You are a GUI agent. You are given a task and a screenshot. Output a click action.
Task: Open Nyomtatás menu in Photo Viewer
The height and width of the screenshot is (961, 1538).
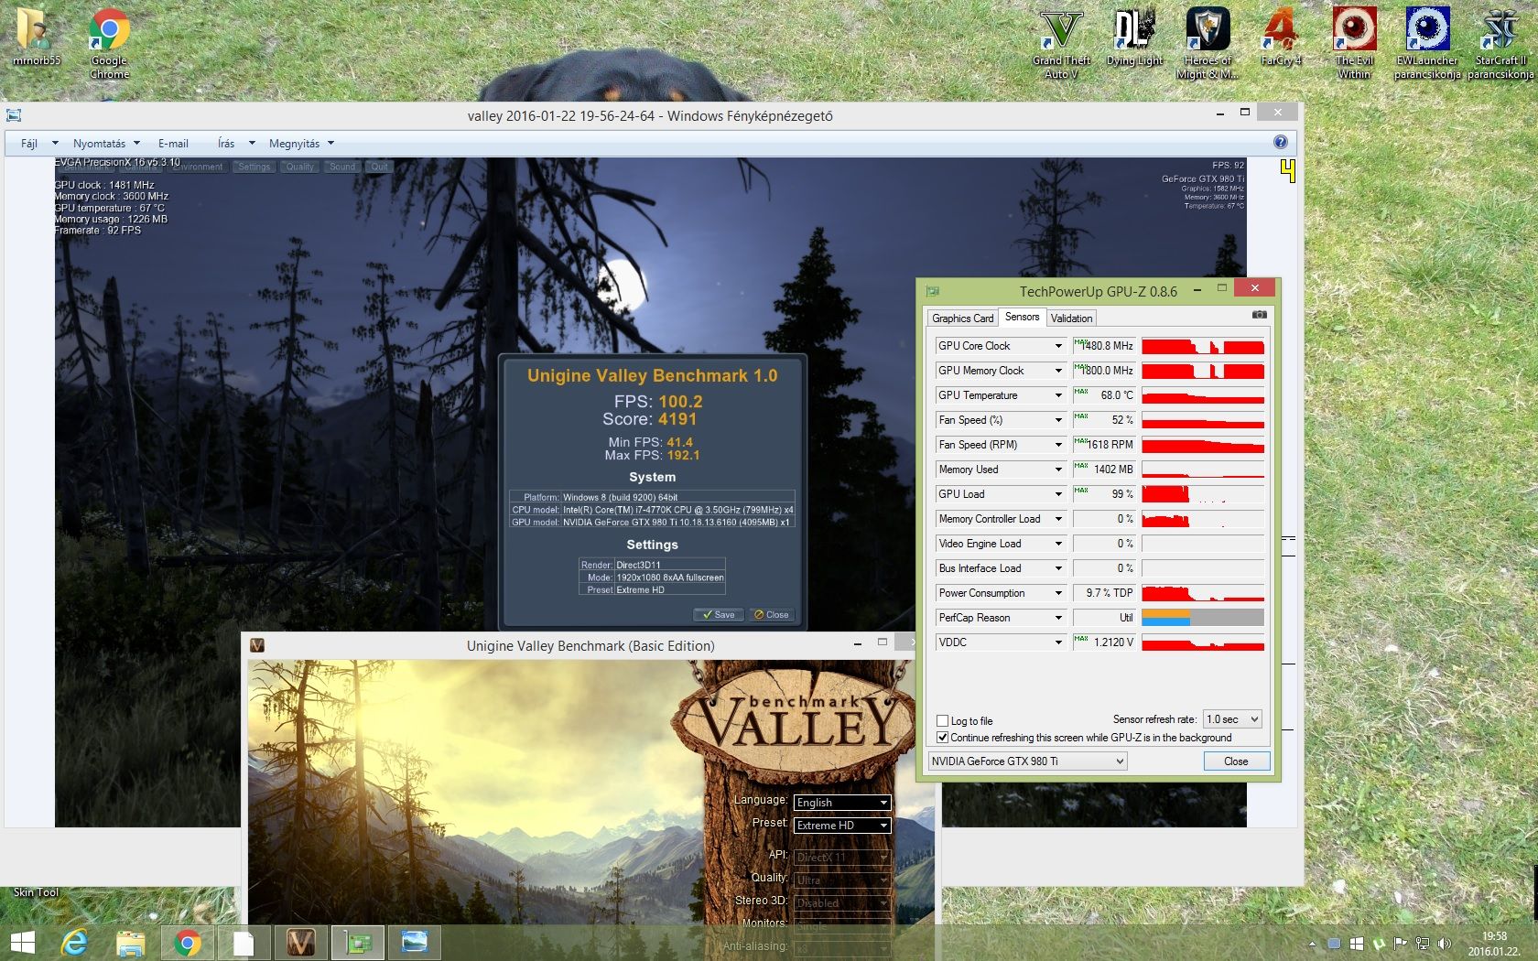point(106,144)
